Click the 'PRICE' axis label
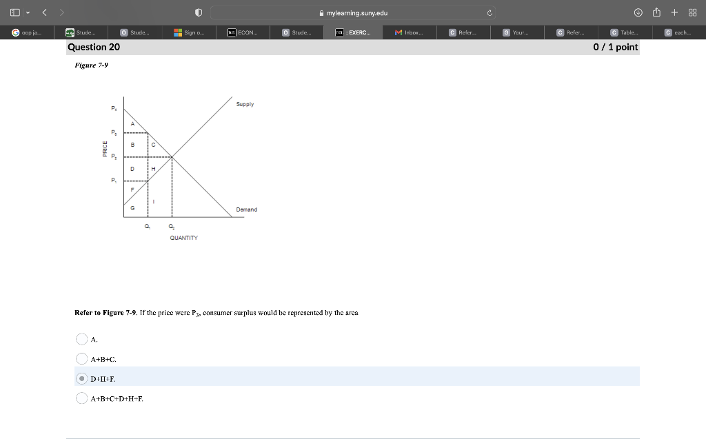This screenshot has height=441, width=706. point(105,149)
